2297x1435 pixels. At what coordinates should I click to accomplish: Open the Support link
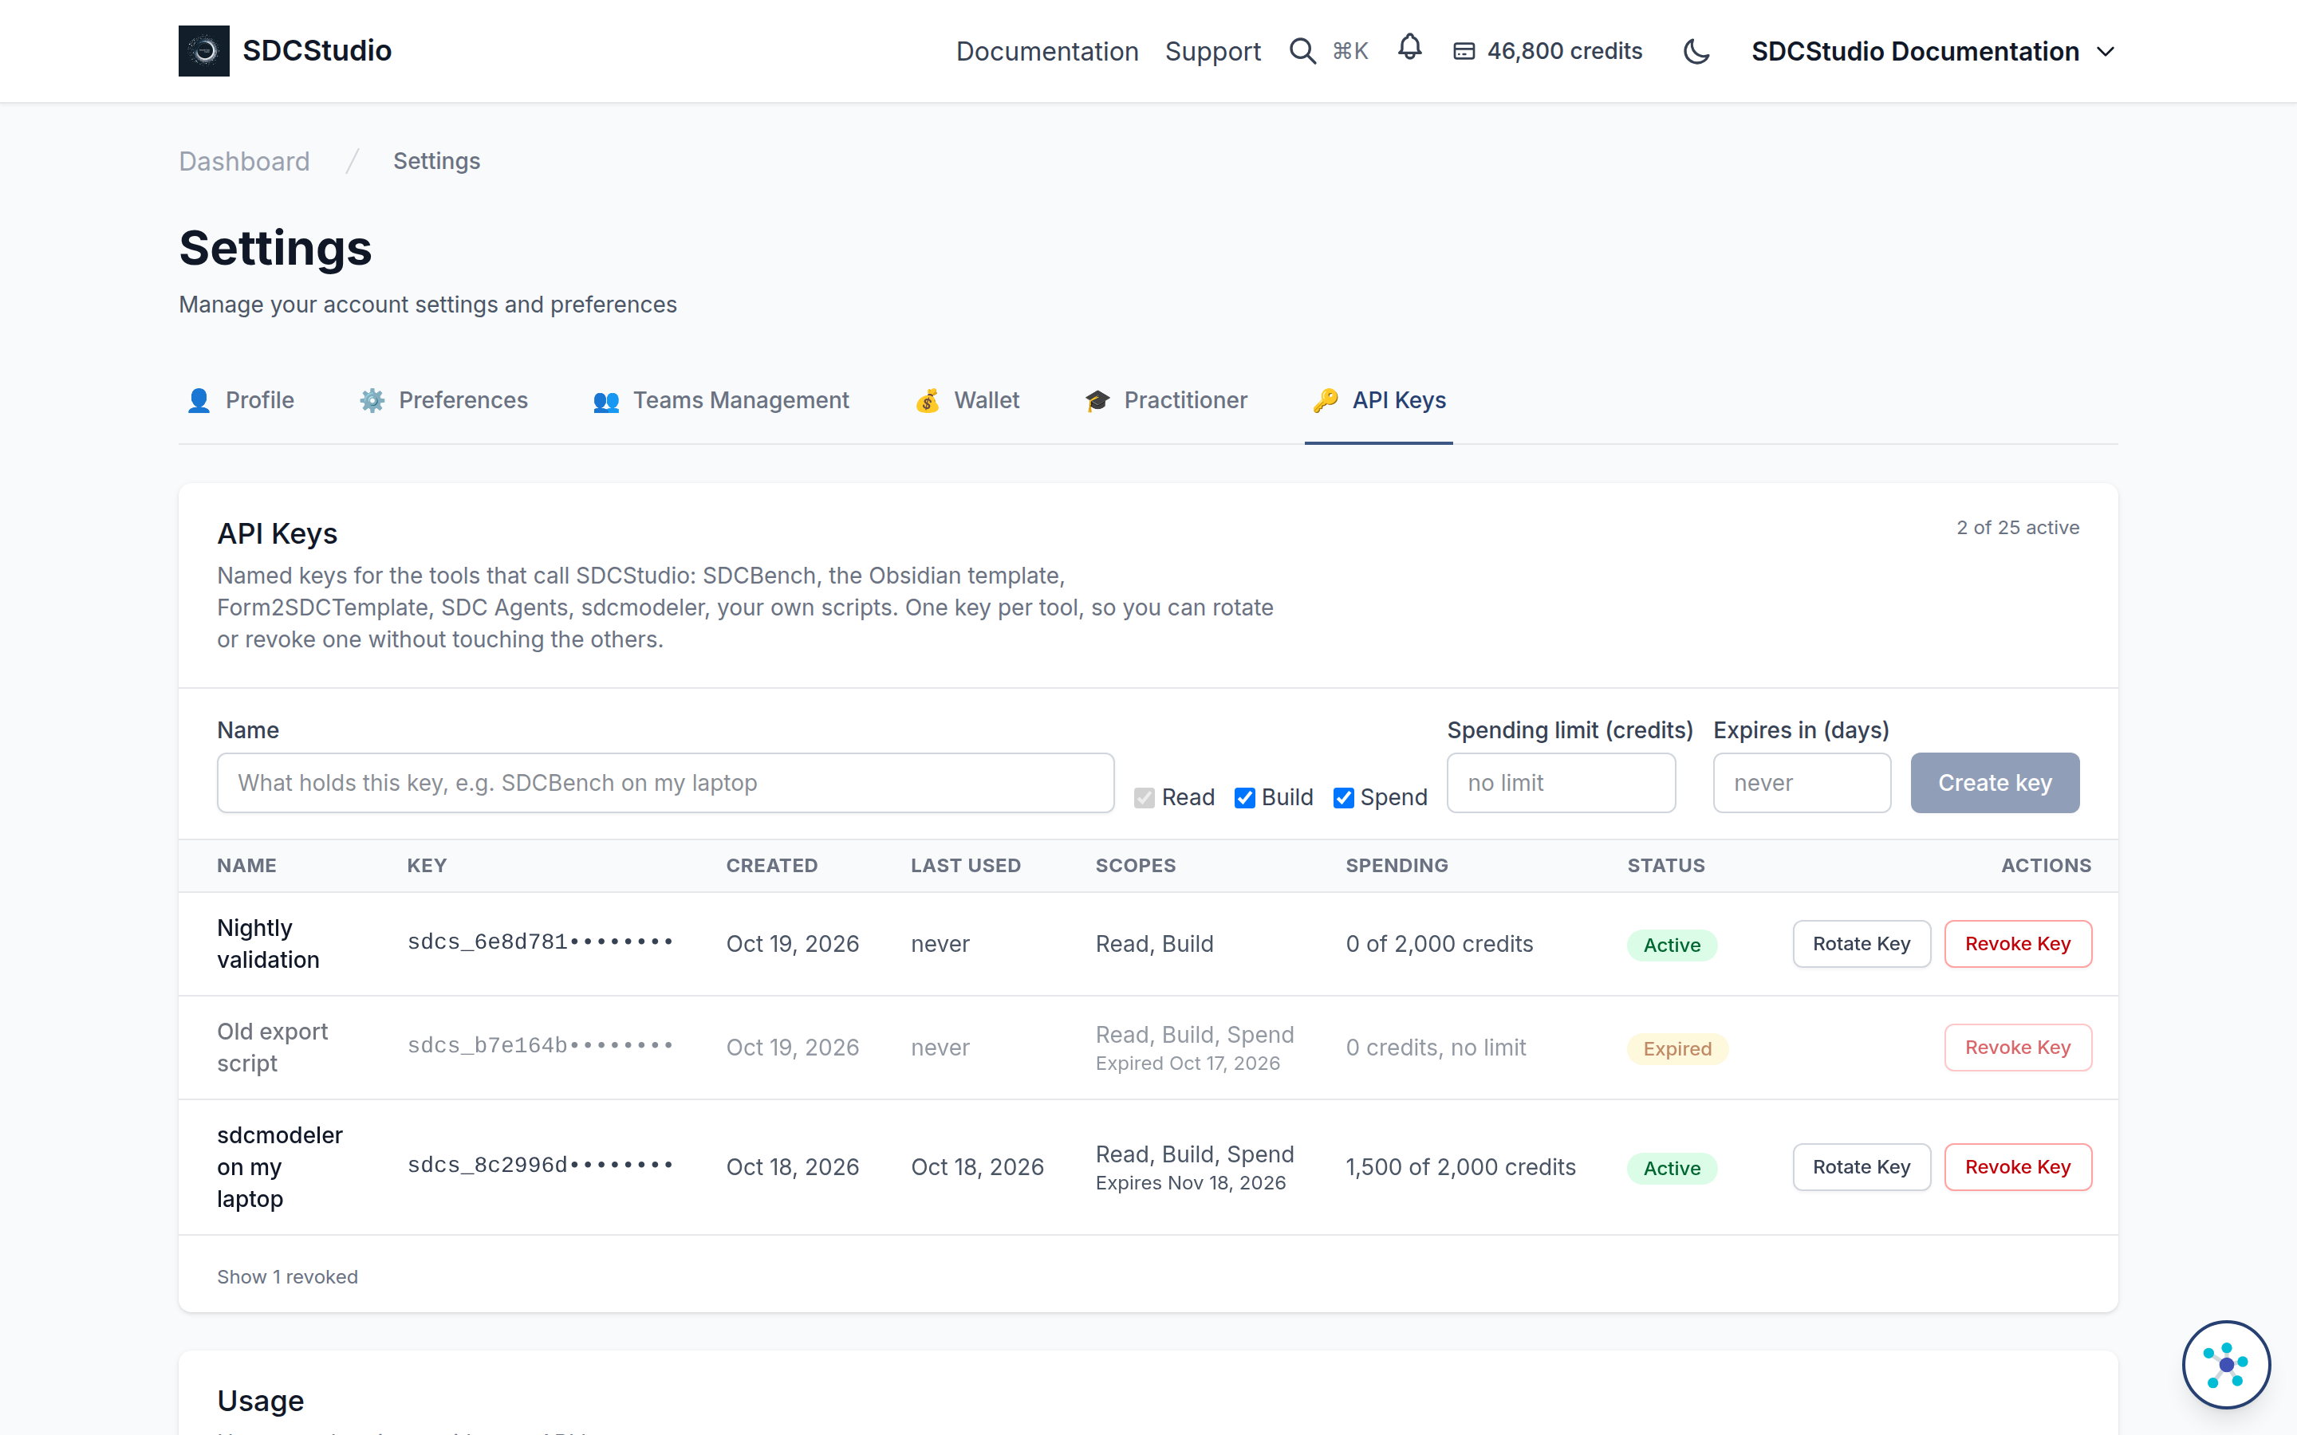coord(1212,51)
